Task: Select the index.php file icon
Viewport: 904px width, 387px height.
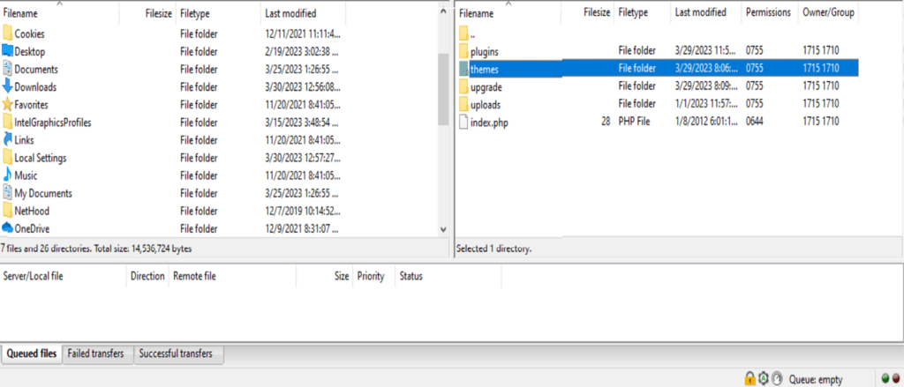Action: click(x=464, y=122)
